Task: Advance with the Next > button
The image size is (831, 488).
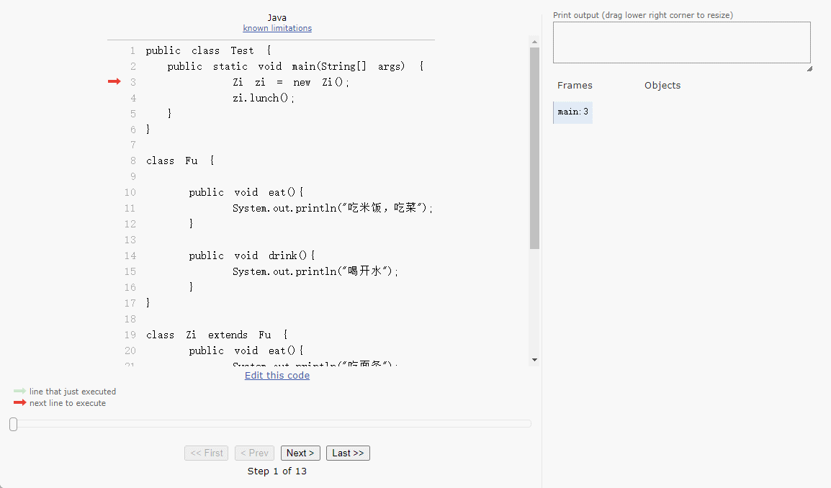Action: pos(300,453)
